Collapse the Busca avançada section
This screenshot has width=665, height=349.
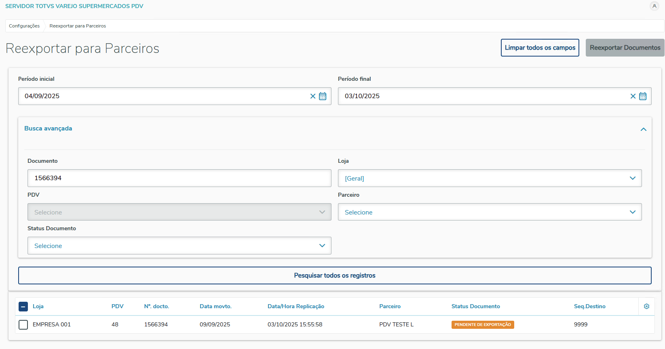[x=643, y=129]
